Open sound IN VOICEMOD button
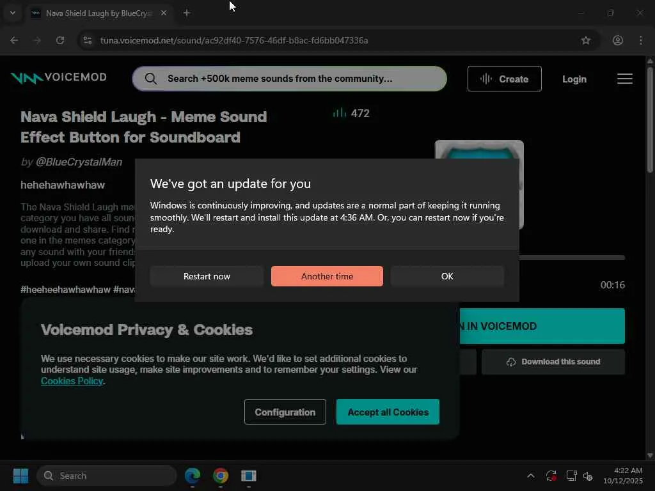Screen dimensions: 655x491 click(542, 326)
